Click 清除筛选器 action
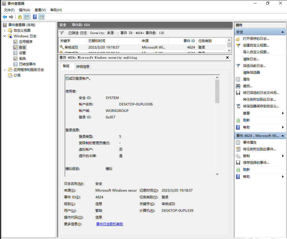The image size is (287, 239). 251,73
